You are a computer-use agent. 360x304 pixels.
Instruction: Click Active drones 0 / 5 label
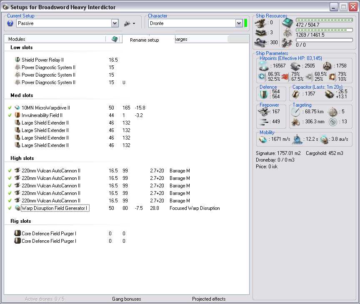(x=45, y=299)
